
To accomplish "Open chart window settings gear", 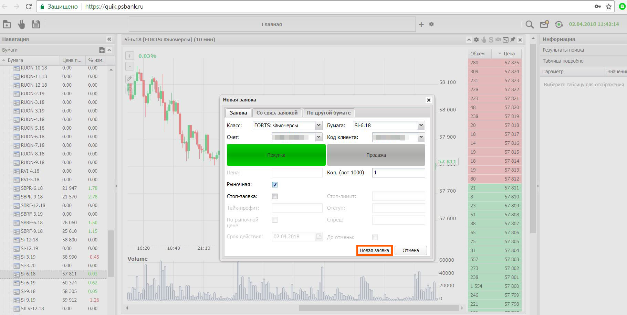I will [x=476, y=40].
